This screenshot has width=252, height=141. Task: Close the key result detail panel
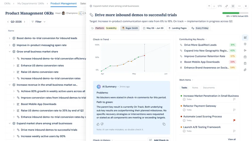(246, 6)
